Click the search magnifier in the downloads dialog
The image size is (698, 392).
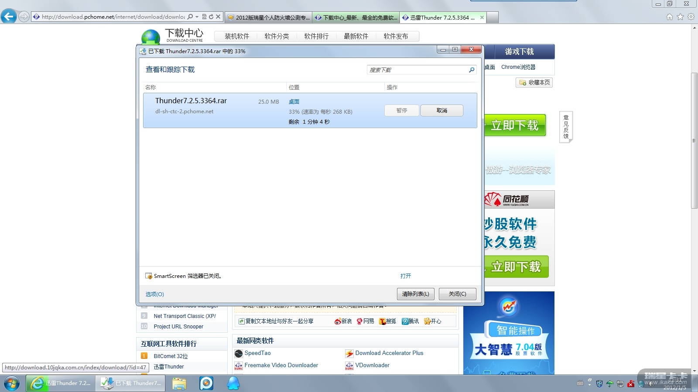tap(472, 70)
